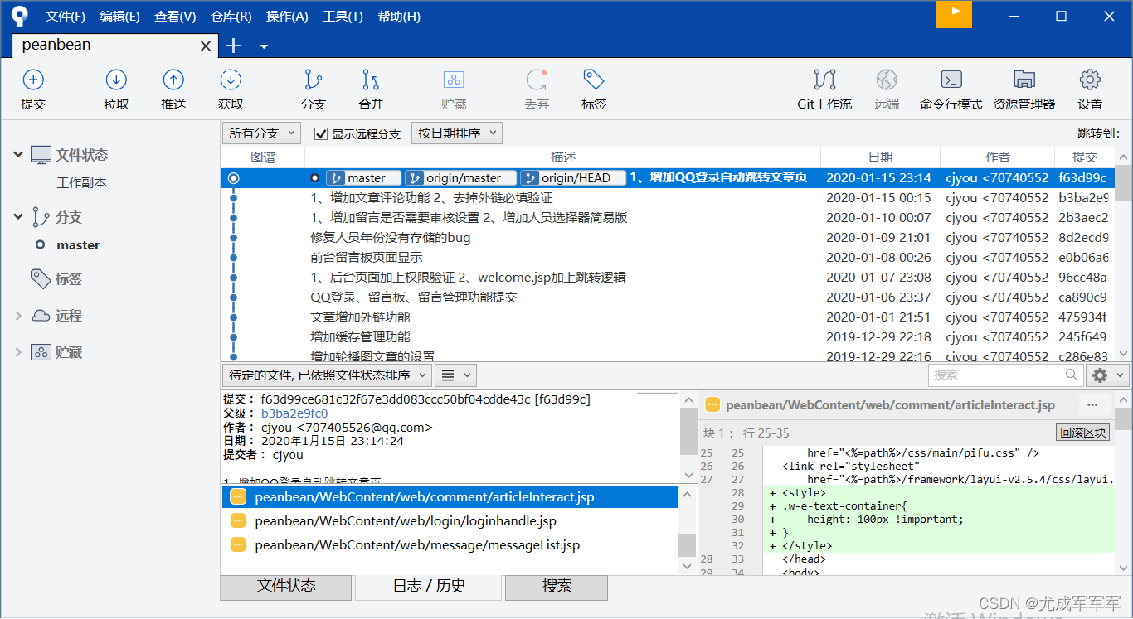
Task: Click the Branch (分支) toolbar icon
Action: coord(314,80)
